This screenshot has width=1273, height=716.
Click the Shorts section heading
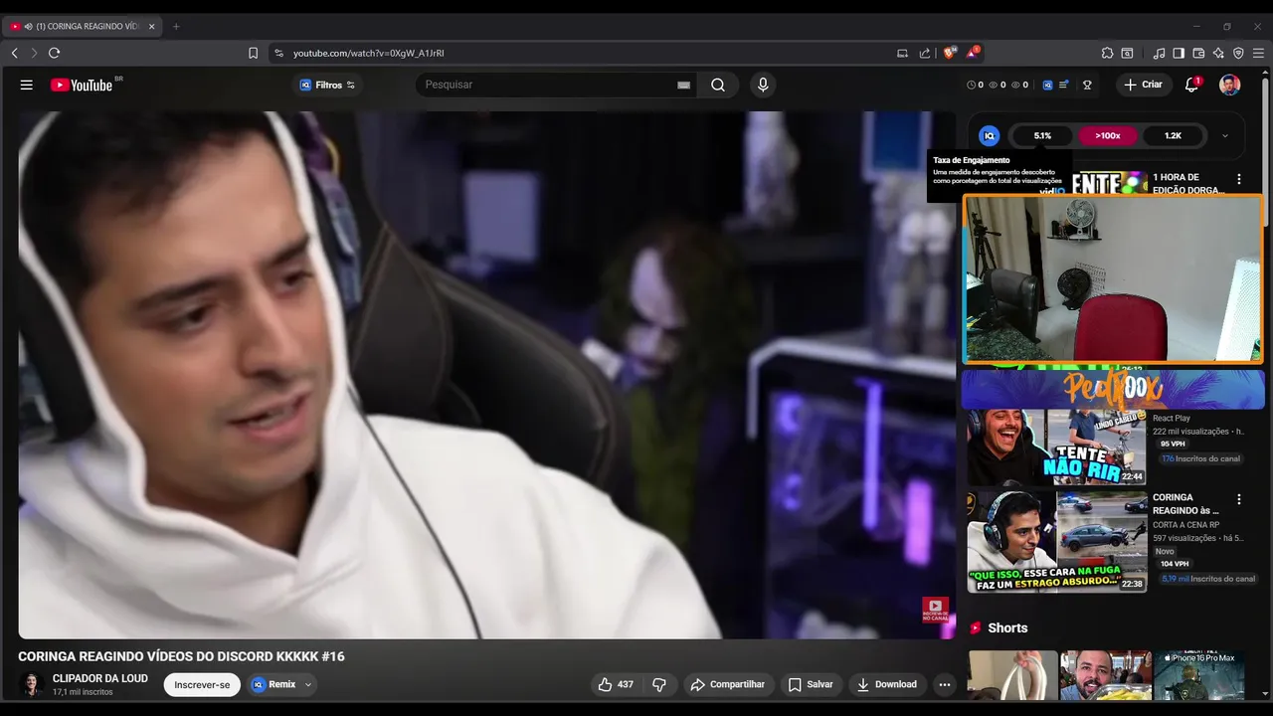click(x=1007, y=627)
